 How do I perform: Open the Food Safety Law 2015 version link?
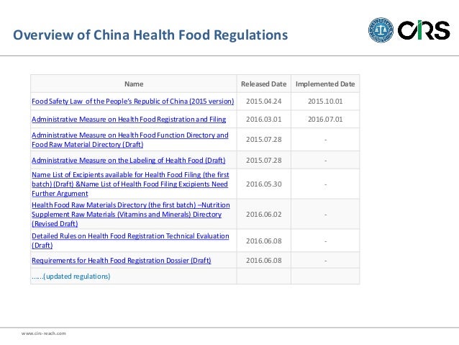133,101
